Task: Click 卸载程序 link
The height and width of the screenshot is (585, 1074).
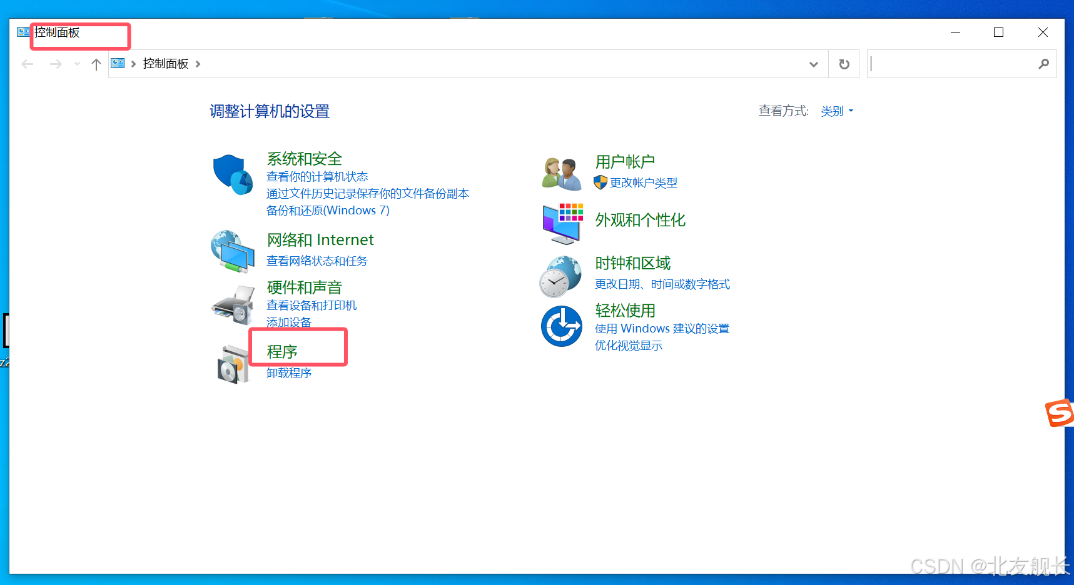Action: 289,373
